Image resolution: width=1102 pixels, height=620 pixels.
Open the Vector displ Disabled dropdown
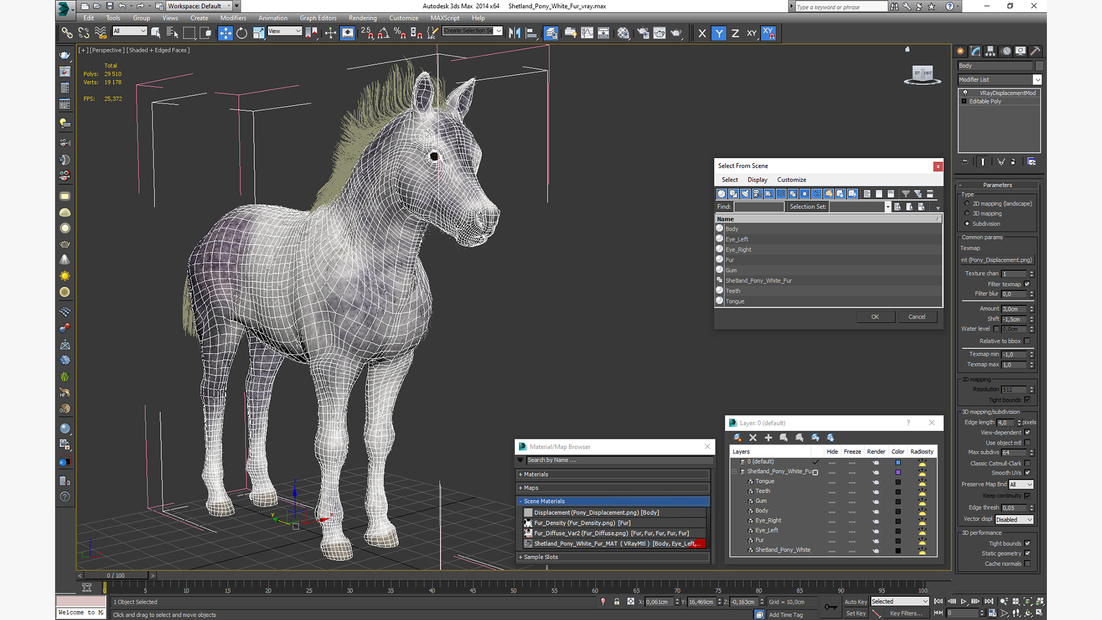tap(1014, 520)
